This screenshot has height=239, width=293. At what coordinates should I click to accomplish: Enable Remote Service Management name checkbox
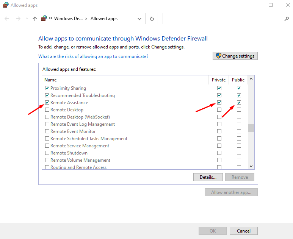pos(47,146)
